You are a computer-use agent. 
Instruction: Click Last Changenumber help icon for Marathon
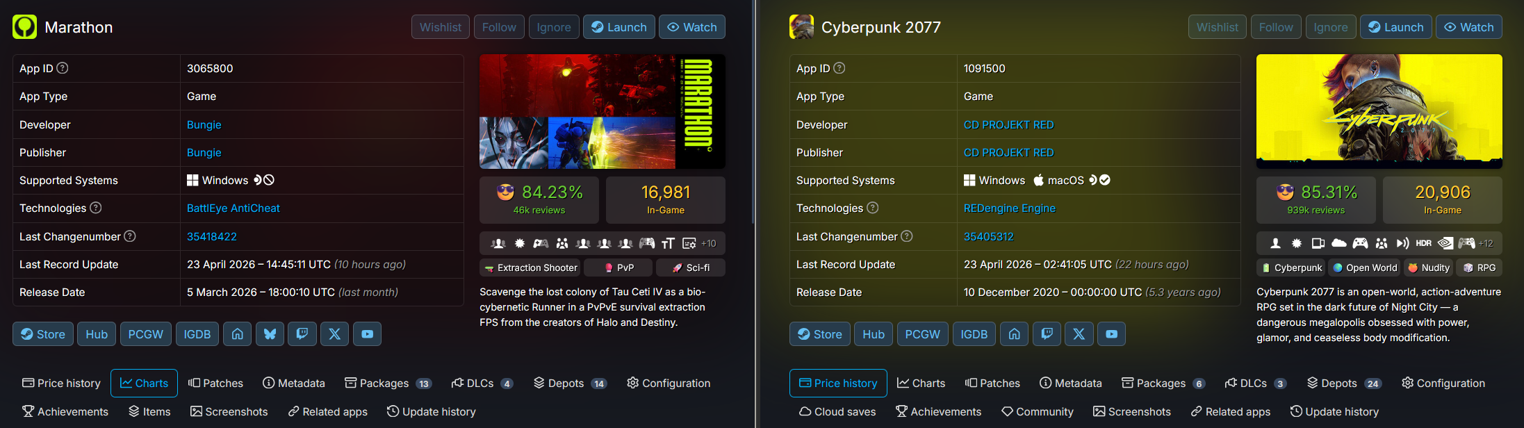pos(130,236)
